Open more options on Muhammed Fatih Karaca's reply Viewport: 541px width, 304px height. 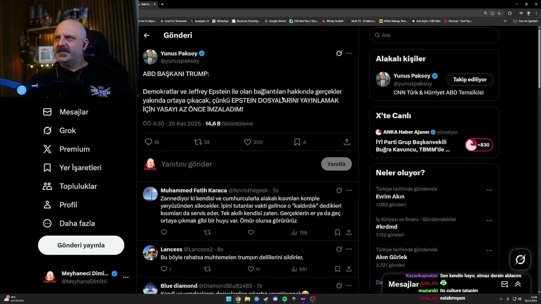click(349, 190)
